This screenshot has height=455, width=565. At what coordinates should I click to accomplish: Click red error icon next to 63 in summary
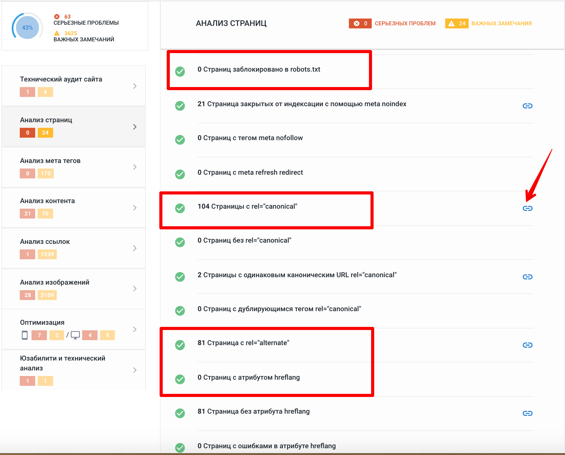(x=57, y=17)
